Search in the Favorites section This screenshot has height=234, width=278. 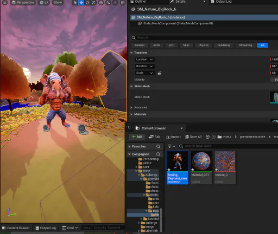coord(158,146)
